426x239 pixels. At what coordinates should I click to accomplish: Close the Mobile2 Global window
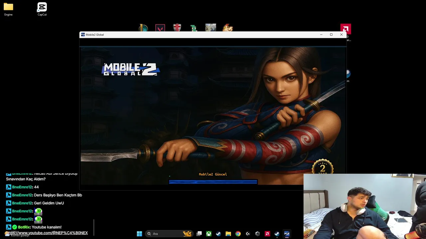pos(341,35)
